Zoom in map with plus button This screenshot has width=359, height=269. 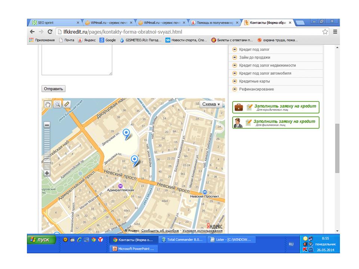point(47,173)
